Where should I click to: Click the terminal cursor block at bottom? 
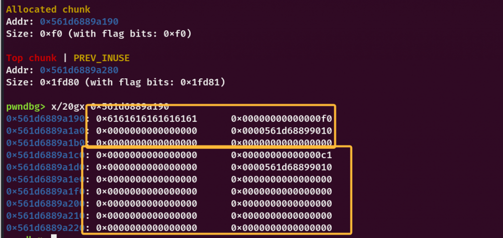click(54, 237)
